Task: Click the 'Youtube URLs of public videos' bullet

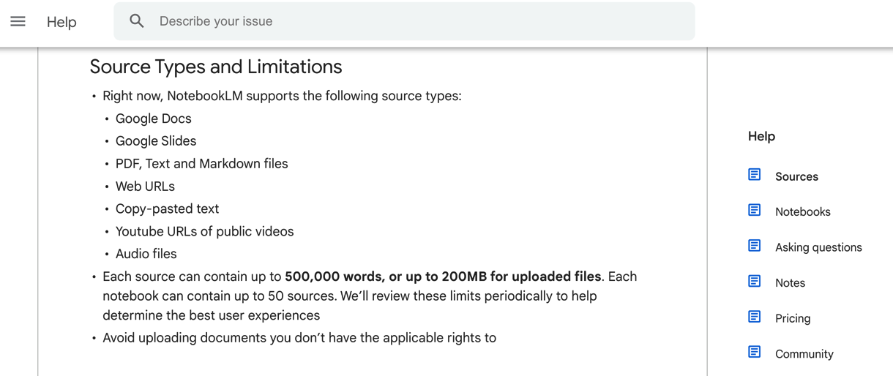Action: pos(204,231)
